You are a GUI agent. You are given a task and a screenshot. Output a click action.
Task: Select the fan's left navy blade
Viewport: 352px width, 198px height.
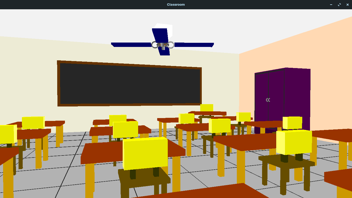[x=131, y=45]
